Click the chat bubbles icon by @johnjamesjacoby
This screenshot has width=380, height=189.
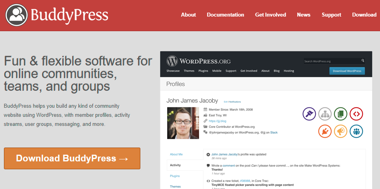point(205,132)
